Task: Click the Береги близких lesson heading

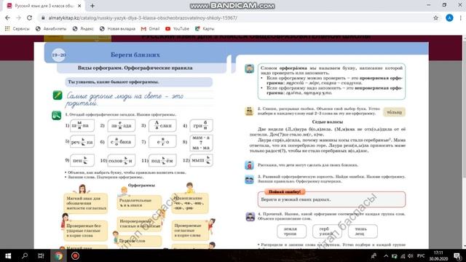Action: (135, 55)
